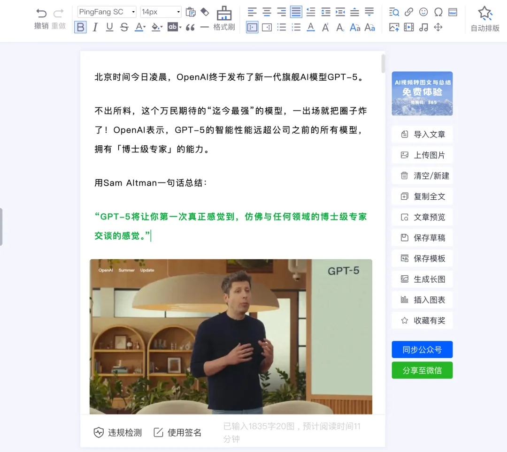Insert audio with music note icon
This screenshot has width=507, height=452.
click(423, 27)
